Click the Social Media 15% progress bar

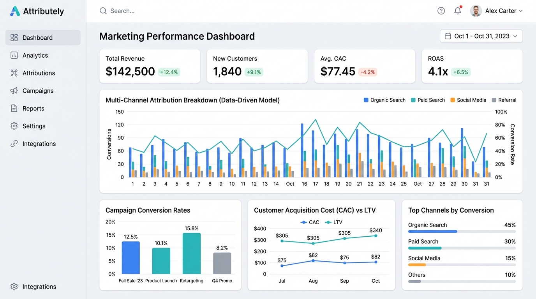click(462, 265)
